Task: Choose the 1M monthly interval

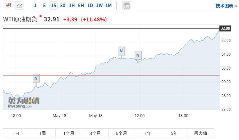Action: pyautogui.click(x=109, y=5)
